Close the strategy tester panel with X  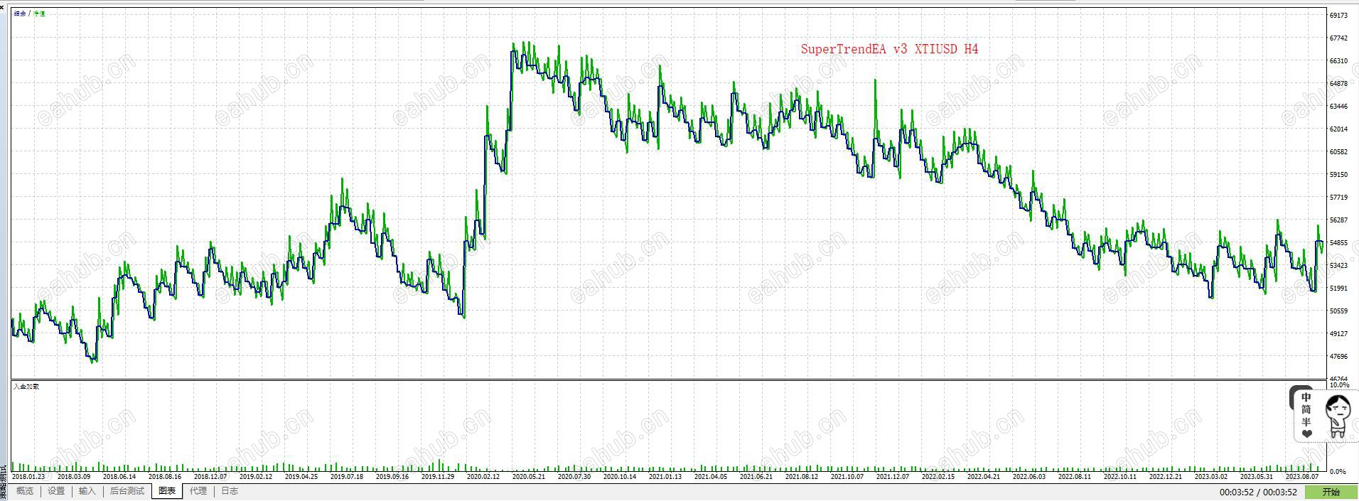[3, 7]
